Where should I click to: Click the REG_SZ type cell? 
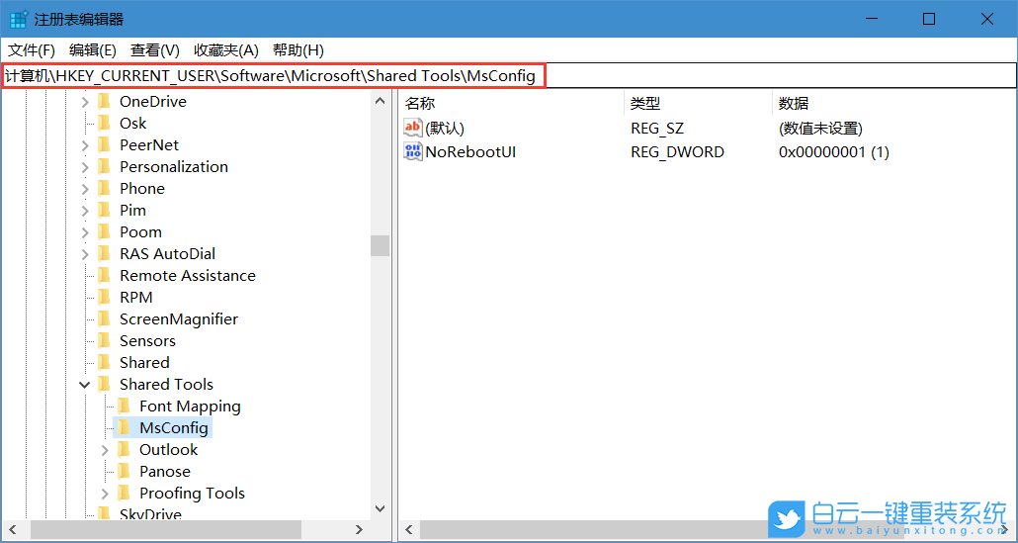[x=657, y=128]
